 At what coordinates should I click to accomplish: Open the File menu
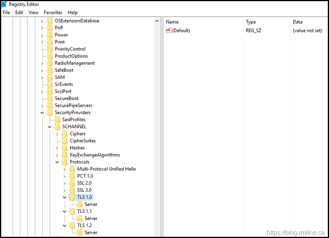click(6, 13)
